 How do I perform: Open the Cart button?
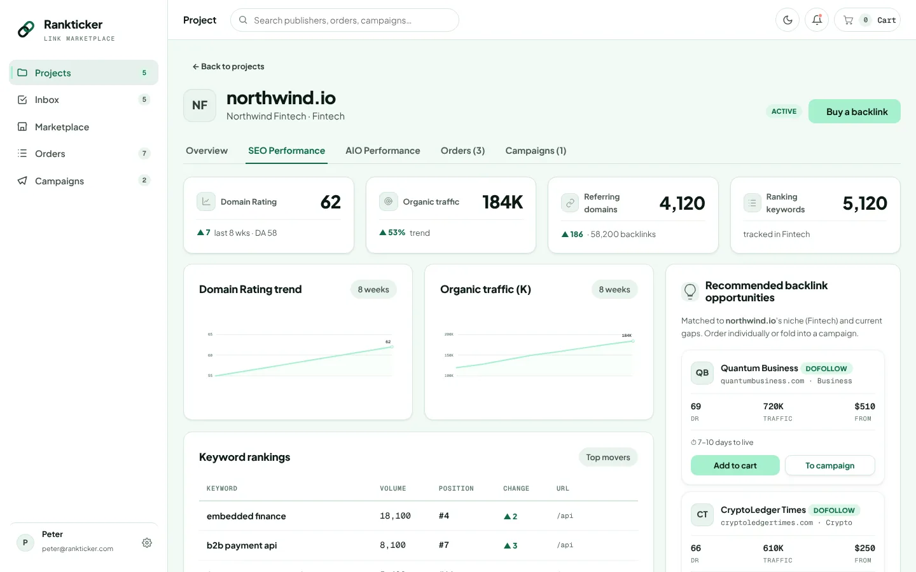coord(867,20)
